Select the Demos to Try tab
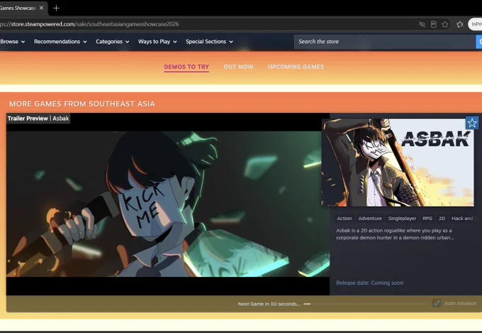 pyautogui.click(x=186, y=67)
